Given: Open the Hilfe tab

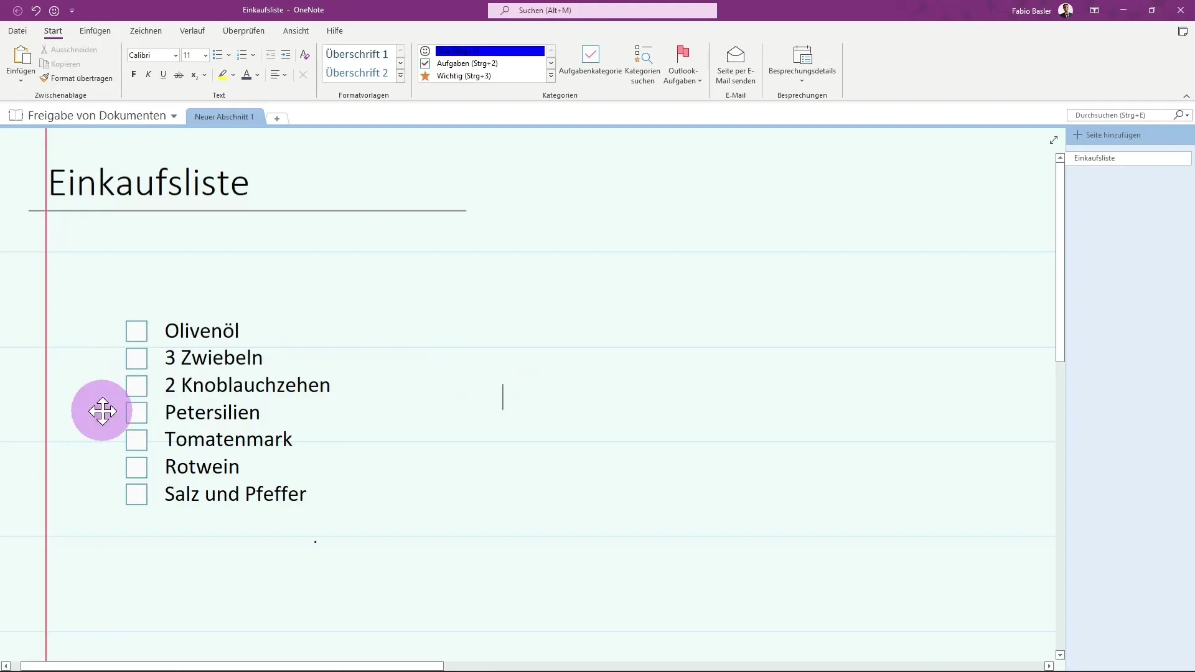Looking at the screenshot, I should click(x=335, y=30).
